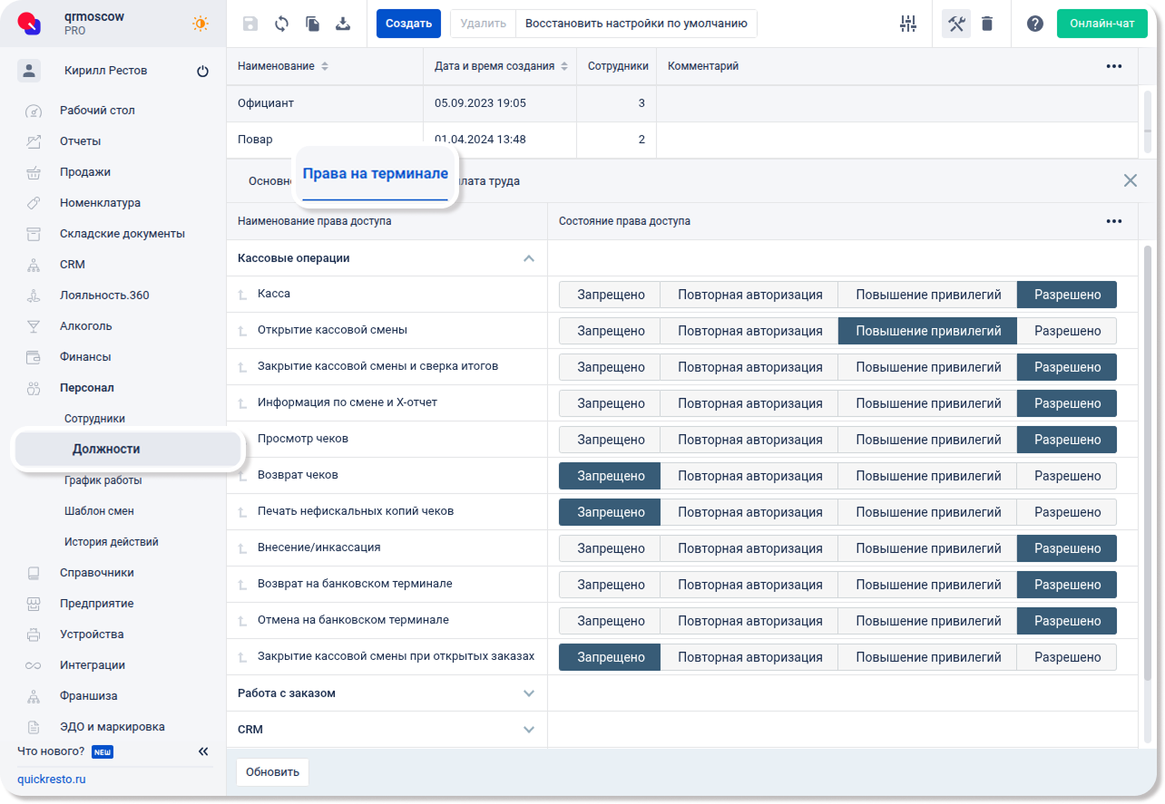Switch to the Права на терминале tab
Viewport: 1165px width, 804px height.
coord(375,174)
